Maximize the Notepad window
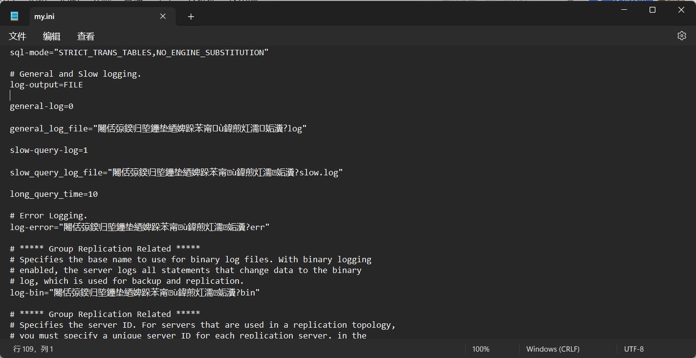This screenshot has height=358, width=696. point(652,10)
